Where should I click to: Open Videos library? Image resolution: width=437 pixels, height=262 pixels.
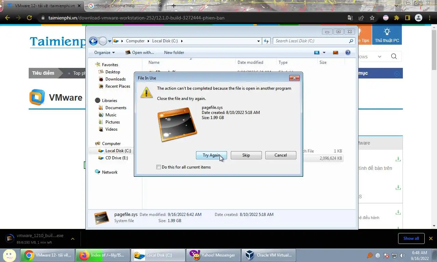(111, 129)
